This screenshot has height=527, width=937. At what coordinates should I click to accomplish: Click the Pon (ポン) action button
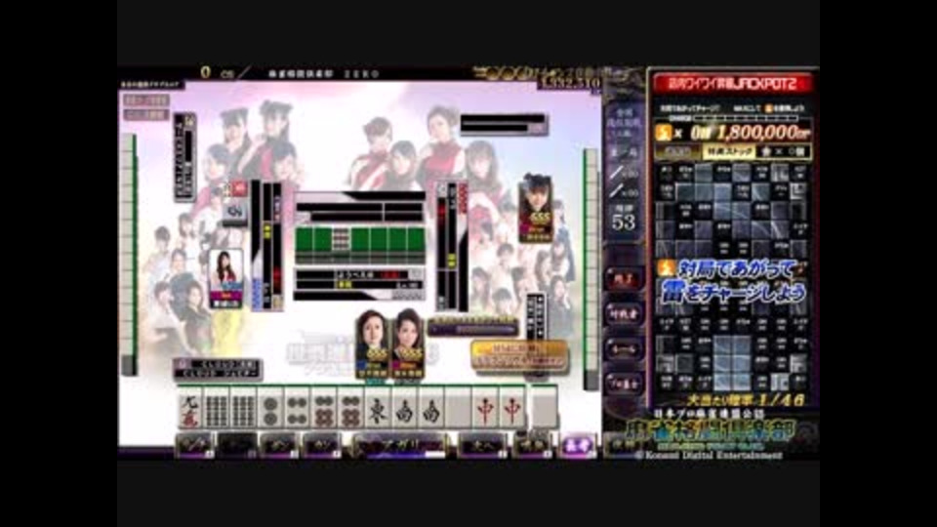click(x=279, y=446)
